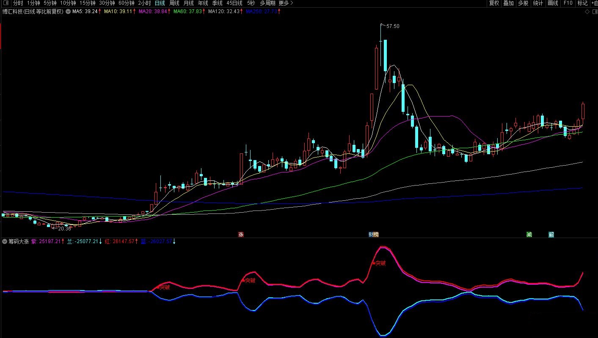Click the cyan 解 marker icon
Image resolution: width=598 pixels, height=338 pixels.
(551, 234)
